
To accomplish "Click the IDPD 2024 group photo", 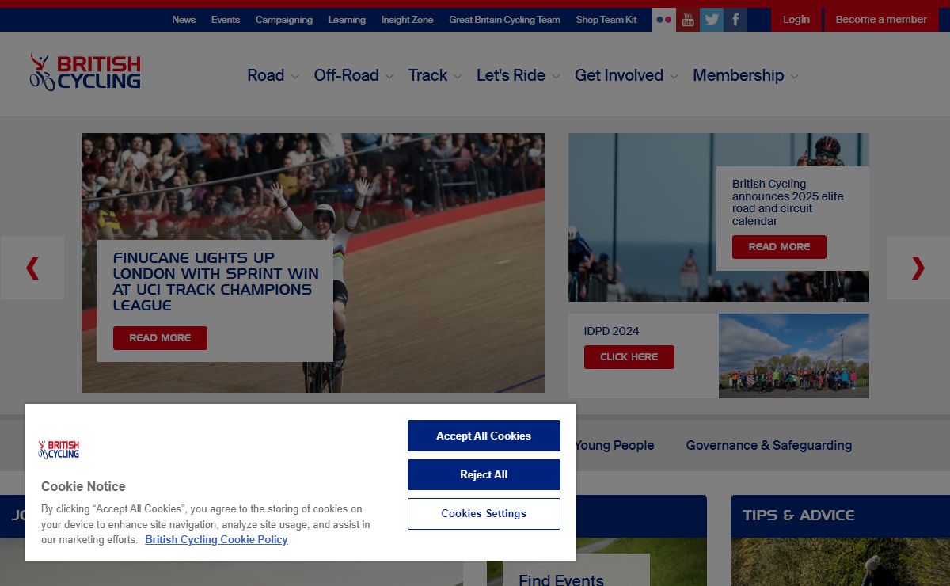I will point(794,356).
